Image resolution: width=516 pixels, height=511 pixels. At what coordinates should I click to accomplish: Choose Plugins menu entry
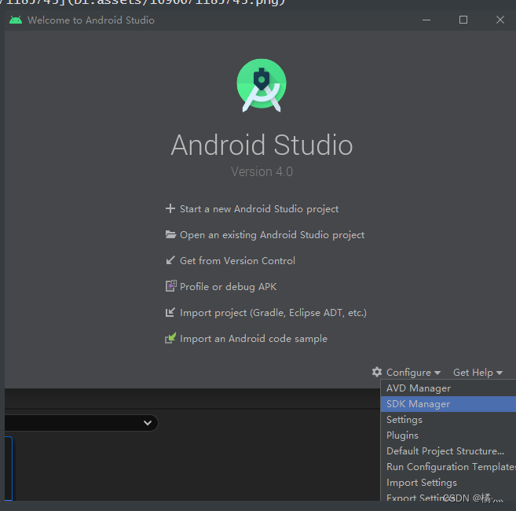pyautogui.click(x=448, y=436)
